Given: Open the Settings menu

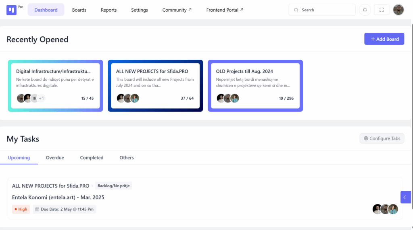Looking at the screenshot, I should (x=139, y=10).
